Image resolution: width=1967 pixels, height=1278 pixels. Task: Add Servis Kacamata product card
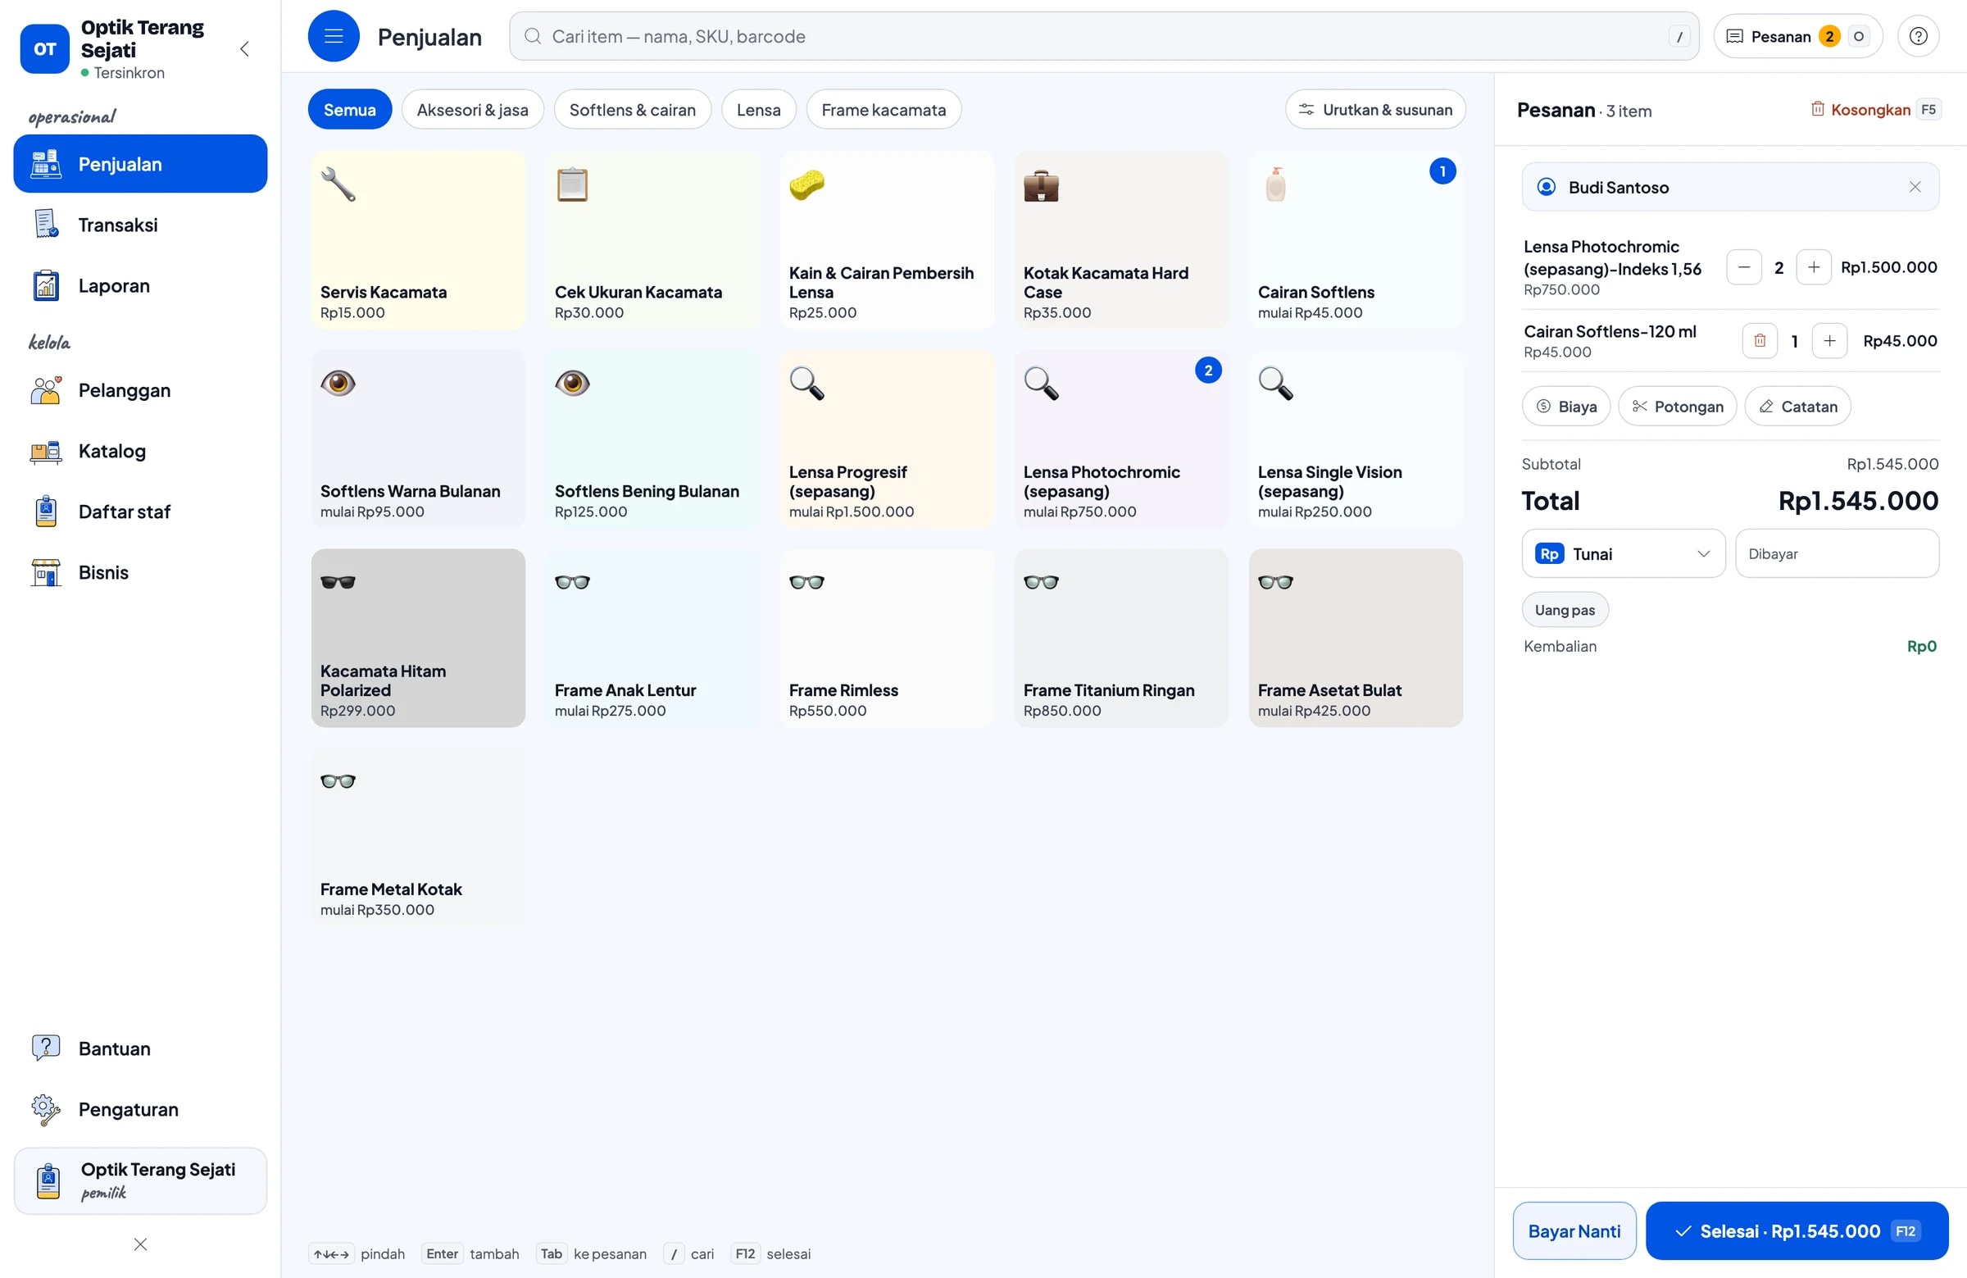point(418,239)
